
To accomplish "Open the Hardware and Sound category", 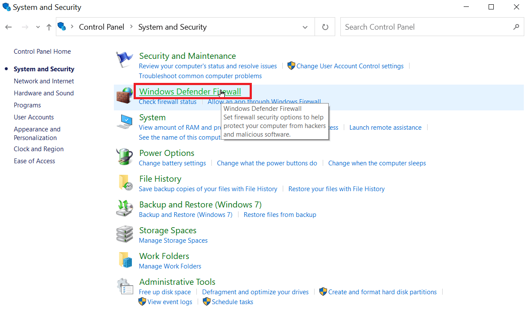I will pos(43,93).
